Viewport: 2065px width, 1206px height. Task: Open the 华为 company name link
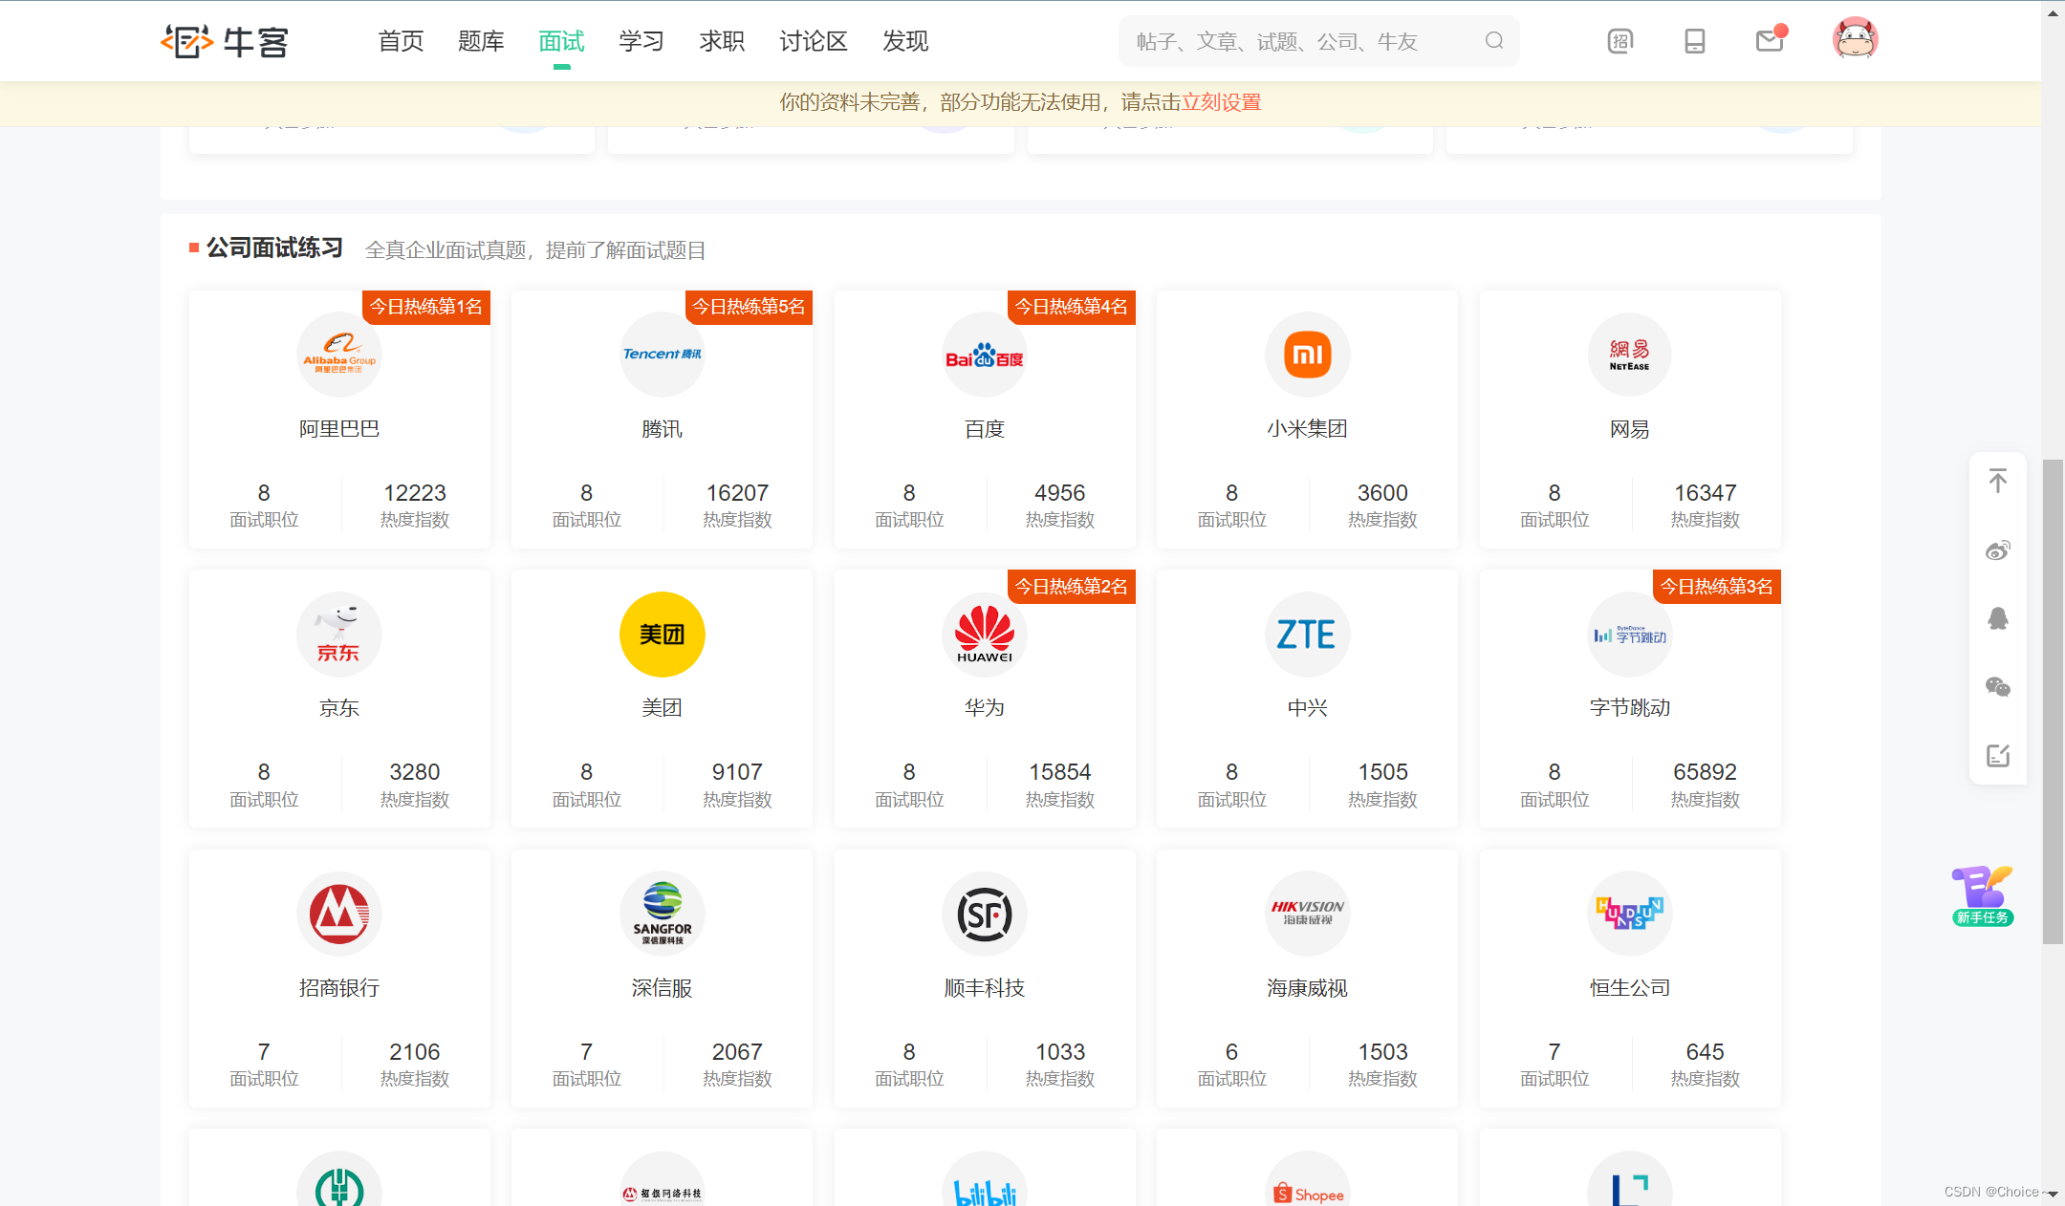tap(985, 708)
